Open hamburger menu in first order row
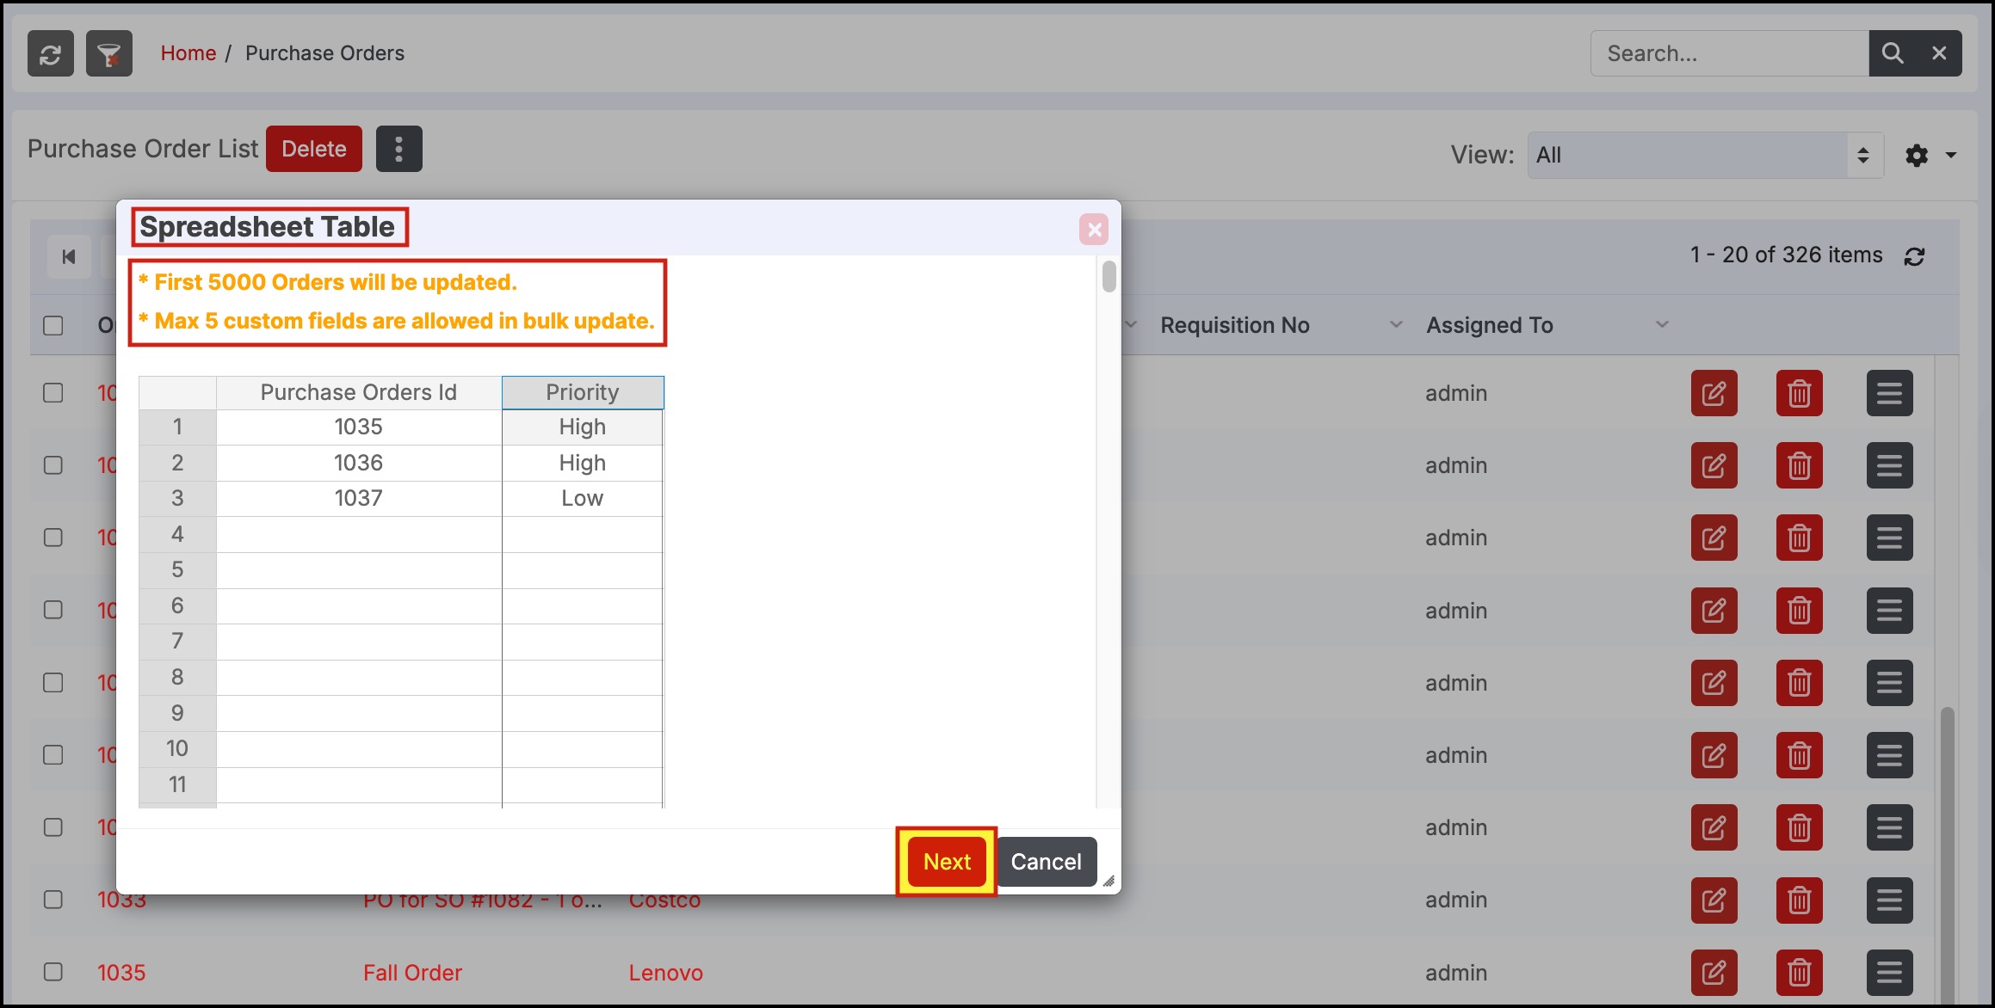The height and width of the screenshot is (1008, 1995). pos(1889,393)
